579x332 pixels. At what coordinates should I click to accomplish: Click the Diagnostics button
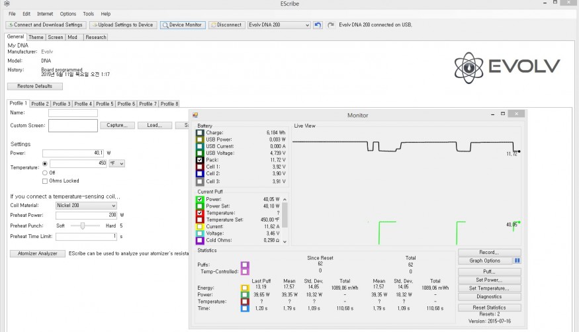point(489,296)
